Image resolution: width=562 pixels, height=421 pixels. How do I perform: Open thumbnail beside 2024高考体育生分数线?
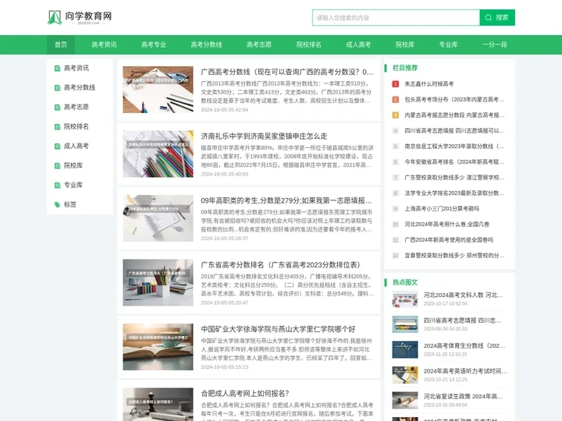coord(405,350)
